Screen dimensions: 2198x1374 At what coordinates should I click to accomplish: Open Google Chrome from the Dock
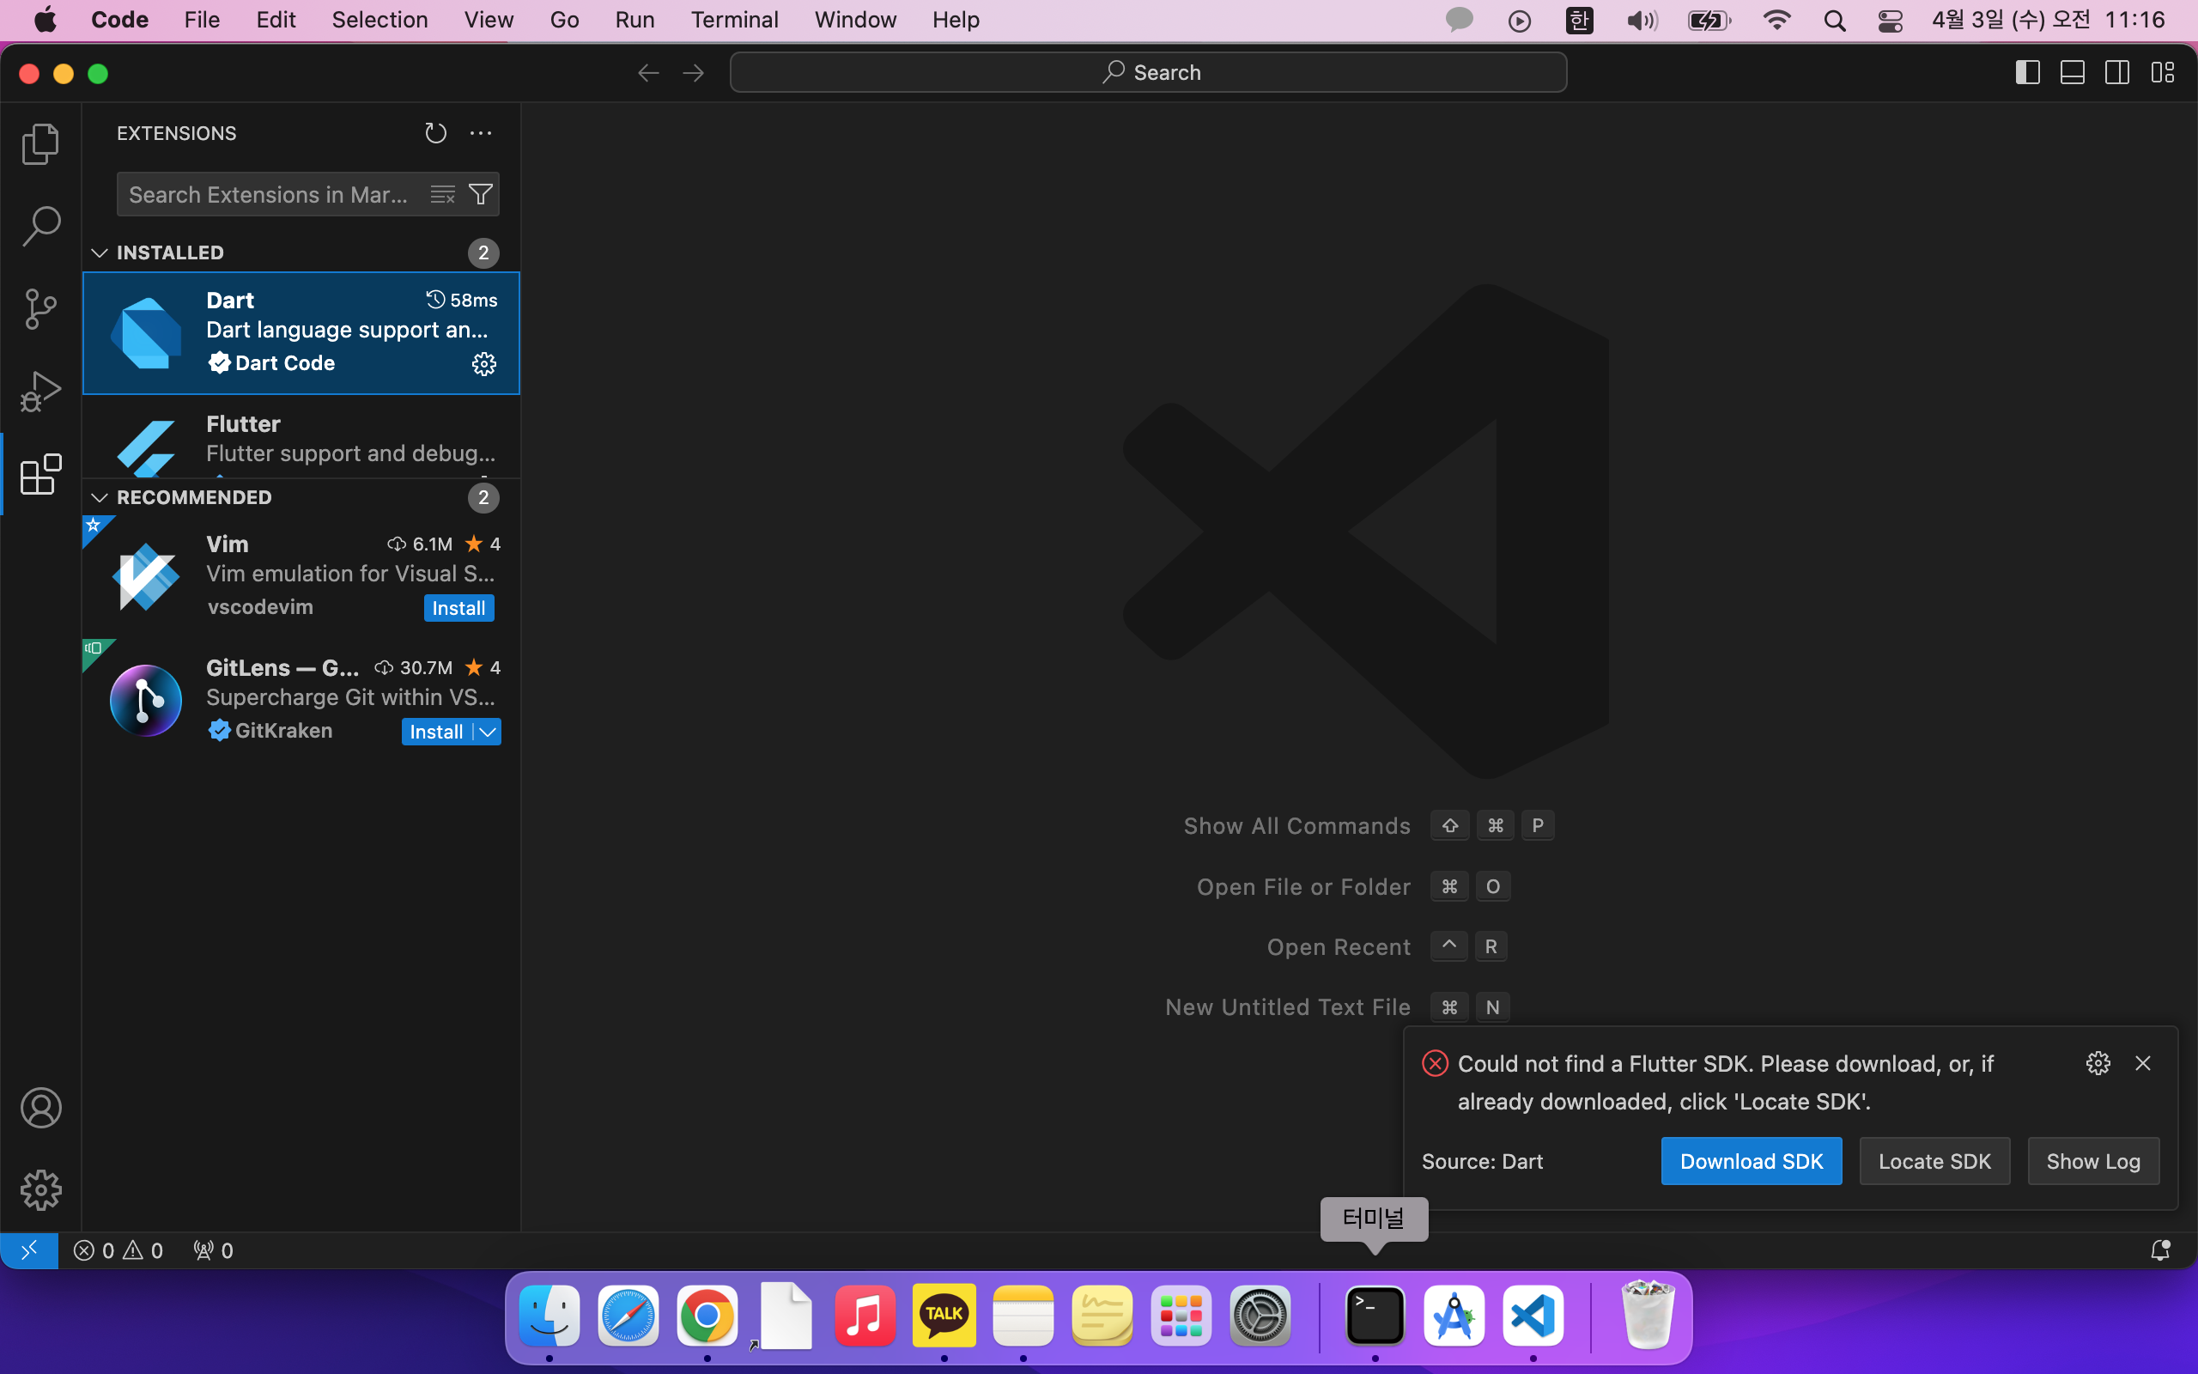coord(707,1316)
